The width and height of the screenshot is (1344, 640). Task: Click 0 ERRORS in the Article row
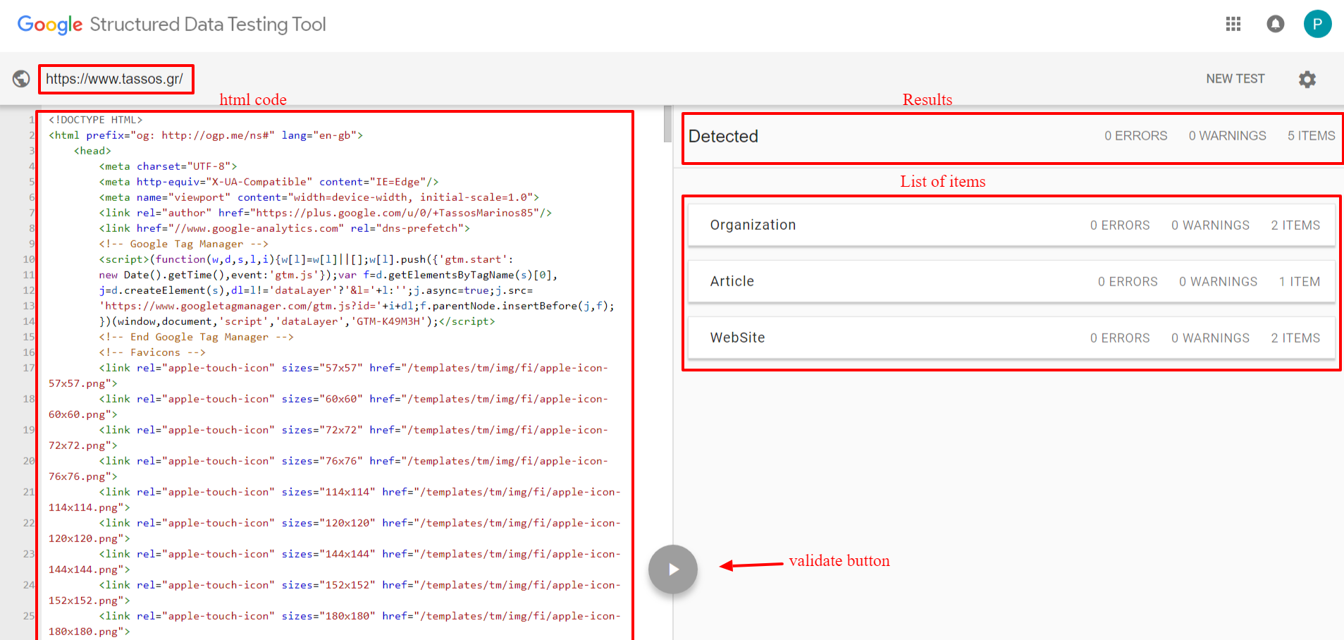click(1128, 282)
